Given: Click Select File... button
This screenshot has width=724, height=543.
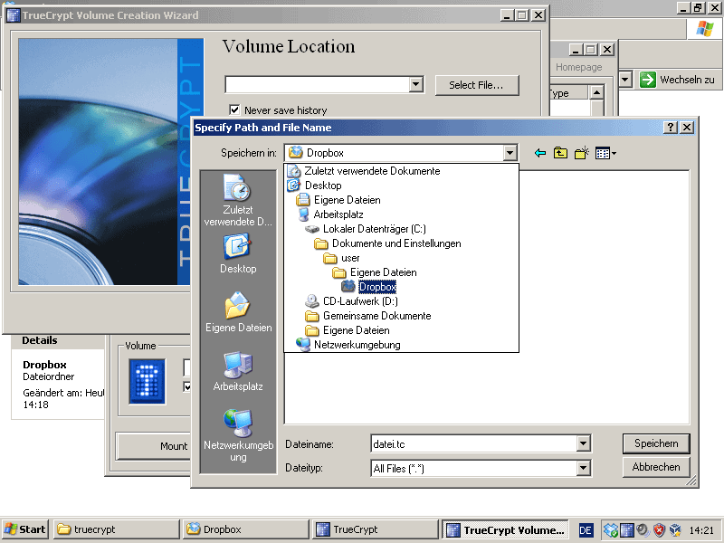Looking at the screenshot, I should [x=477, y=85].
